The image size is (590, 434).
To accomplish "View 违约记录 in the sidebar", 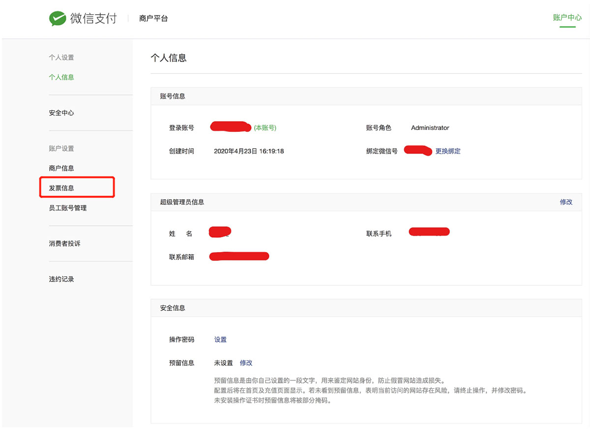I will 61,279.
